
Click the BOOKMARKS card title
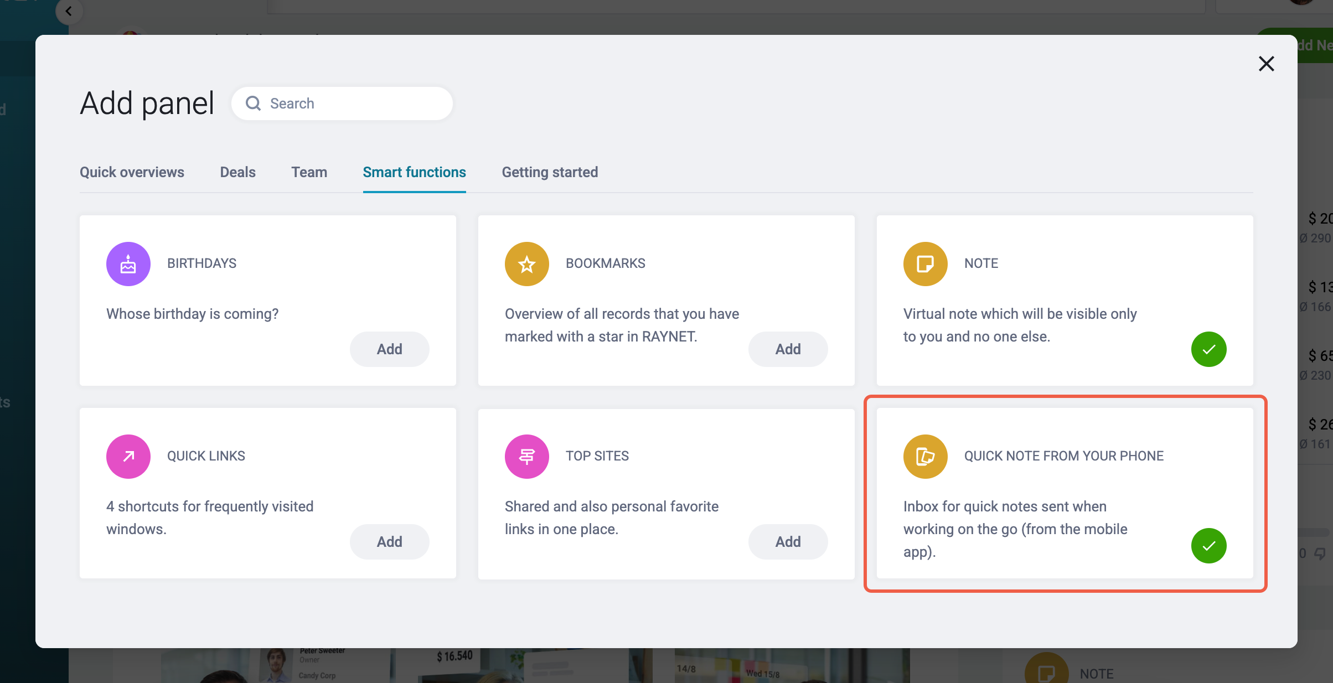tap(606, 263)
